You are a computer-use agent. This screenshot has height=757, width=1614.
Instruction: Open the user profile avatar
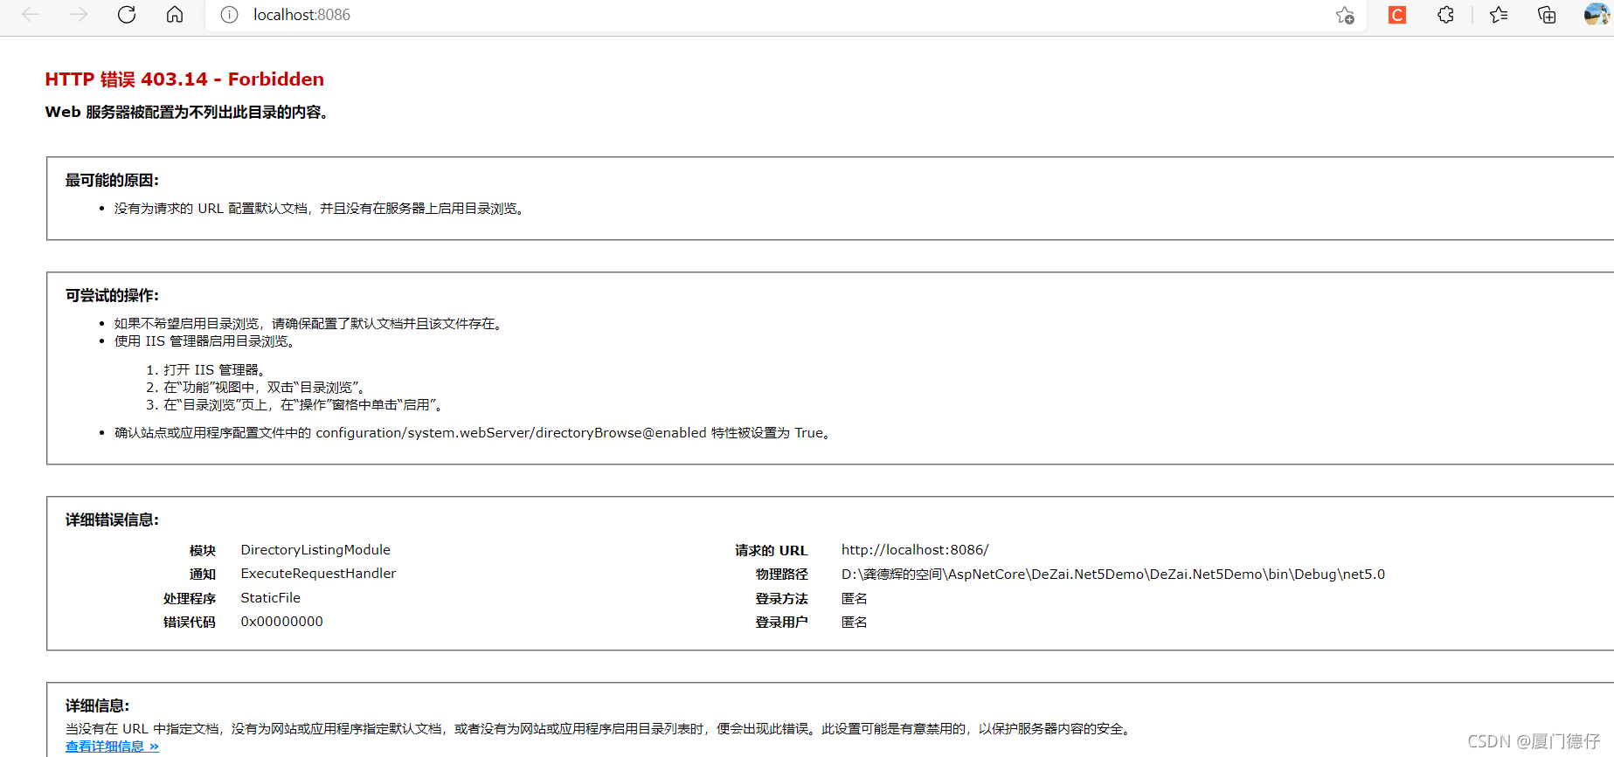point(1596,15)
